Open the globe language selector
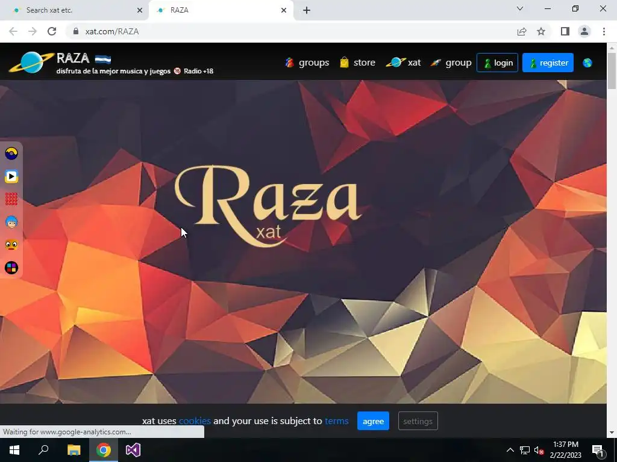The height and width of the screenshot is (462, 617). [x=587, y=63]
